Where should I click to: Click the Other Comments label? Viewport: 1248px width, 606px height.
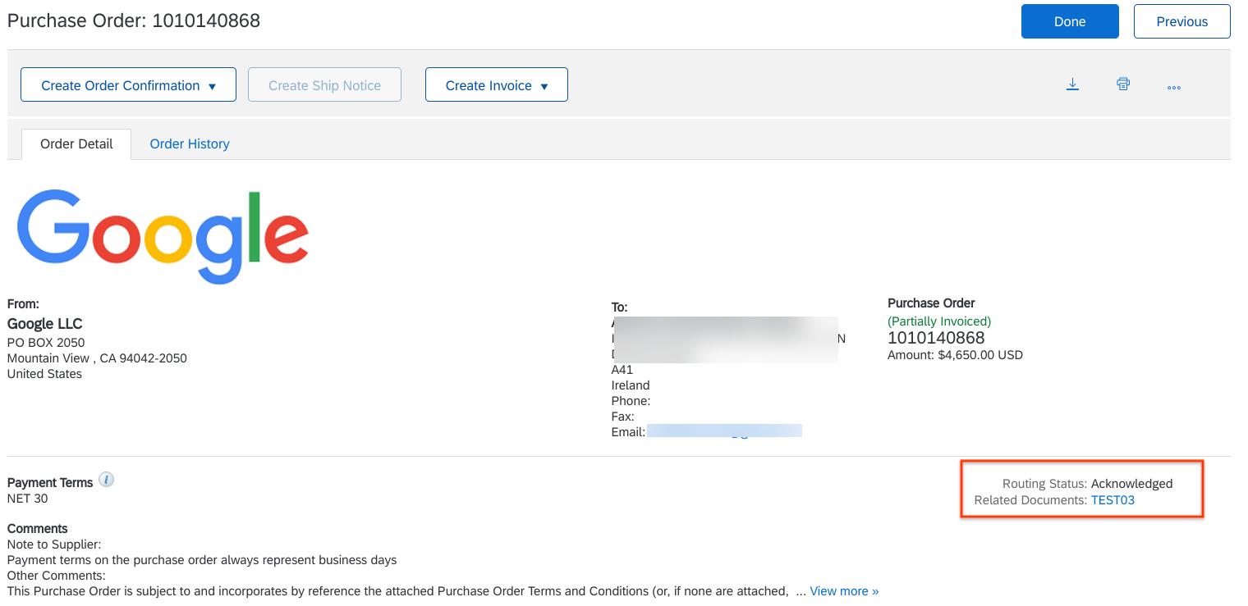click(x=57, y=575)
